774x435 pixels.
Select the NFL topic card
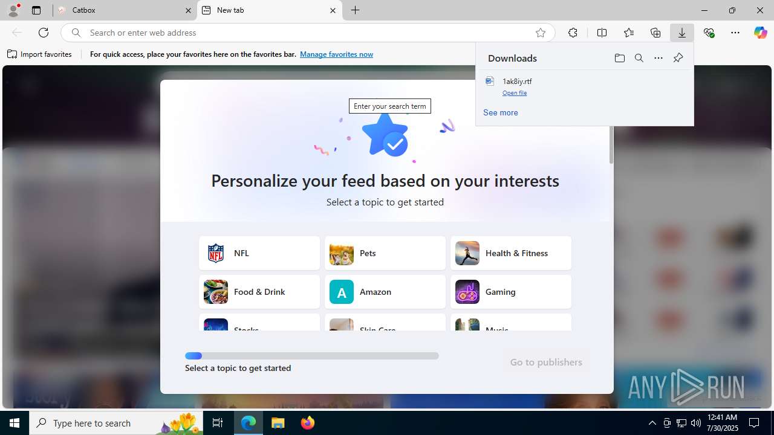pos(259,253)
